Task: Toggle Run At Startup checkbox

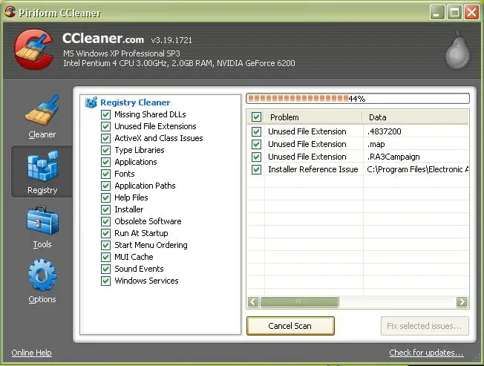Action: pos(105,233)
